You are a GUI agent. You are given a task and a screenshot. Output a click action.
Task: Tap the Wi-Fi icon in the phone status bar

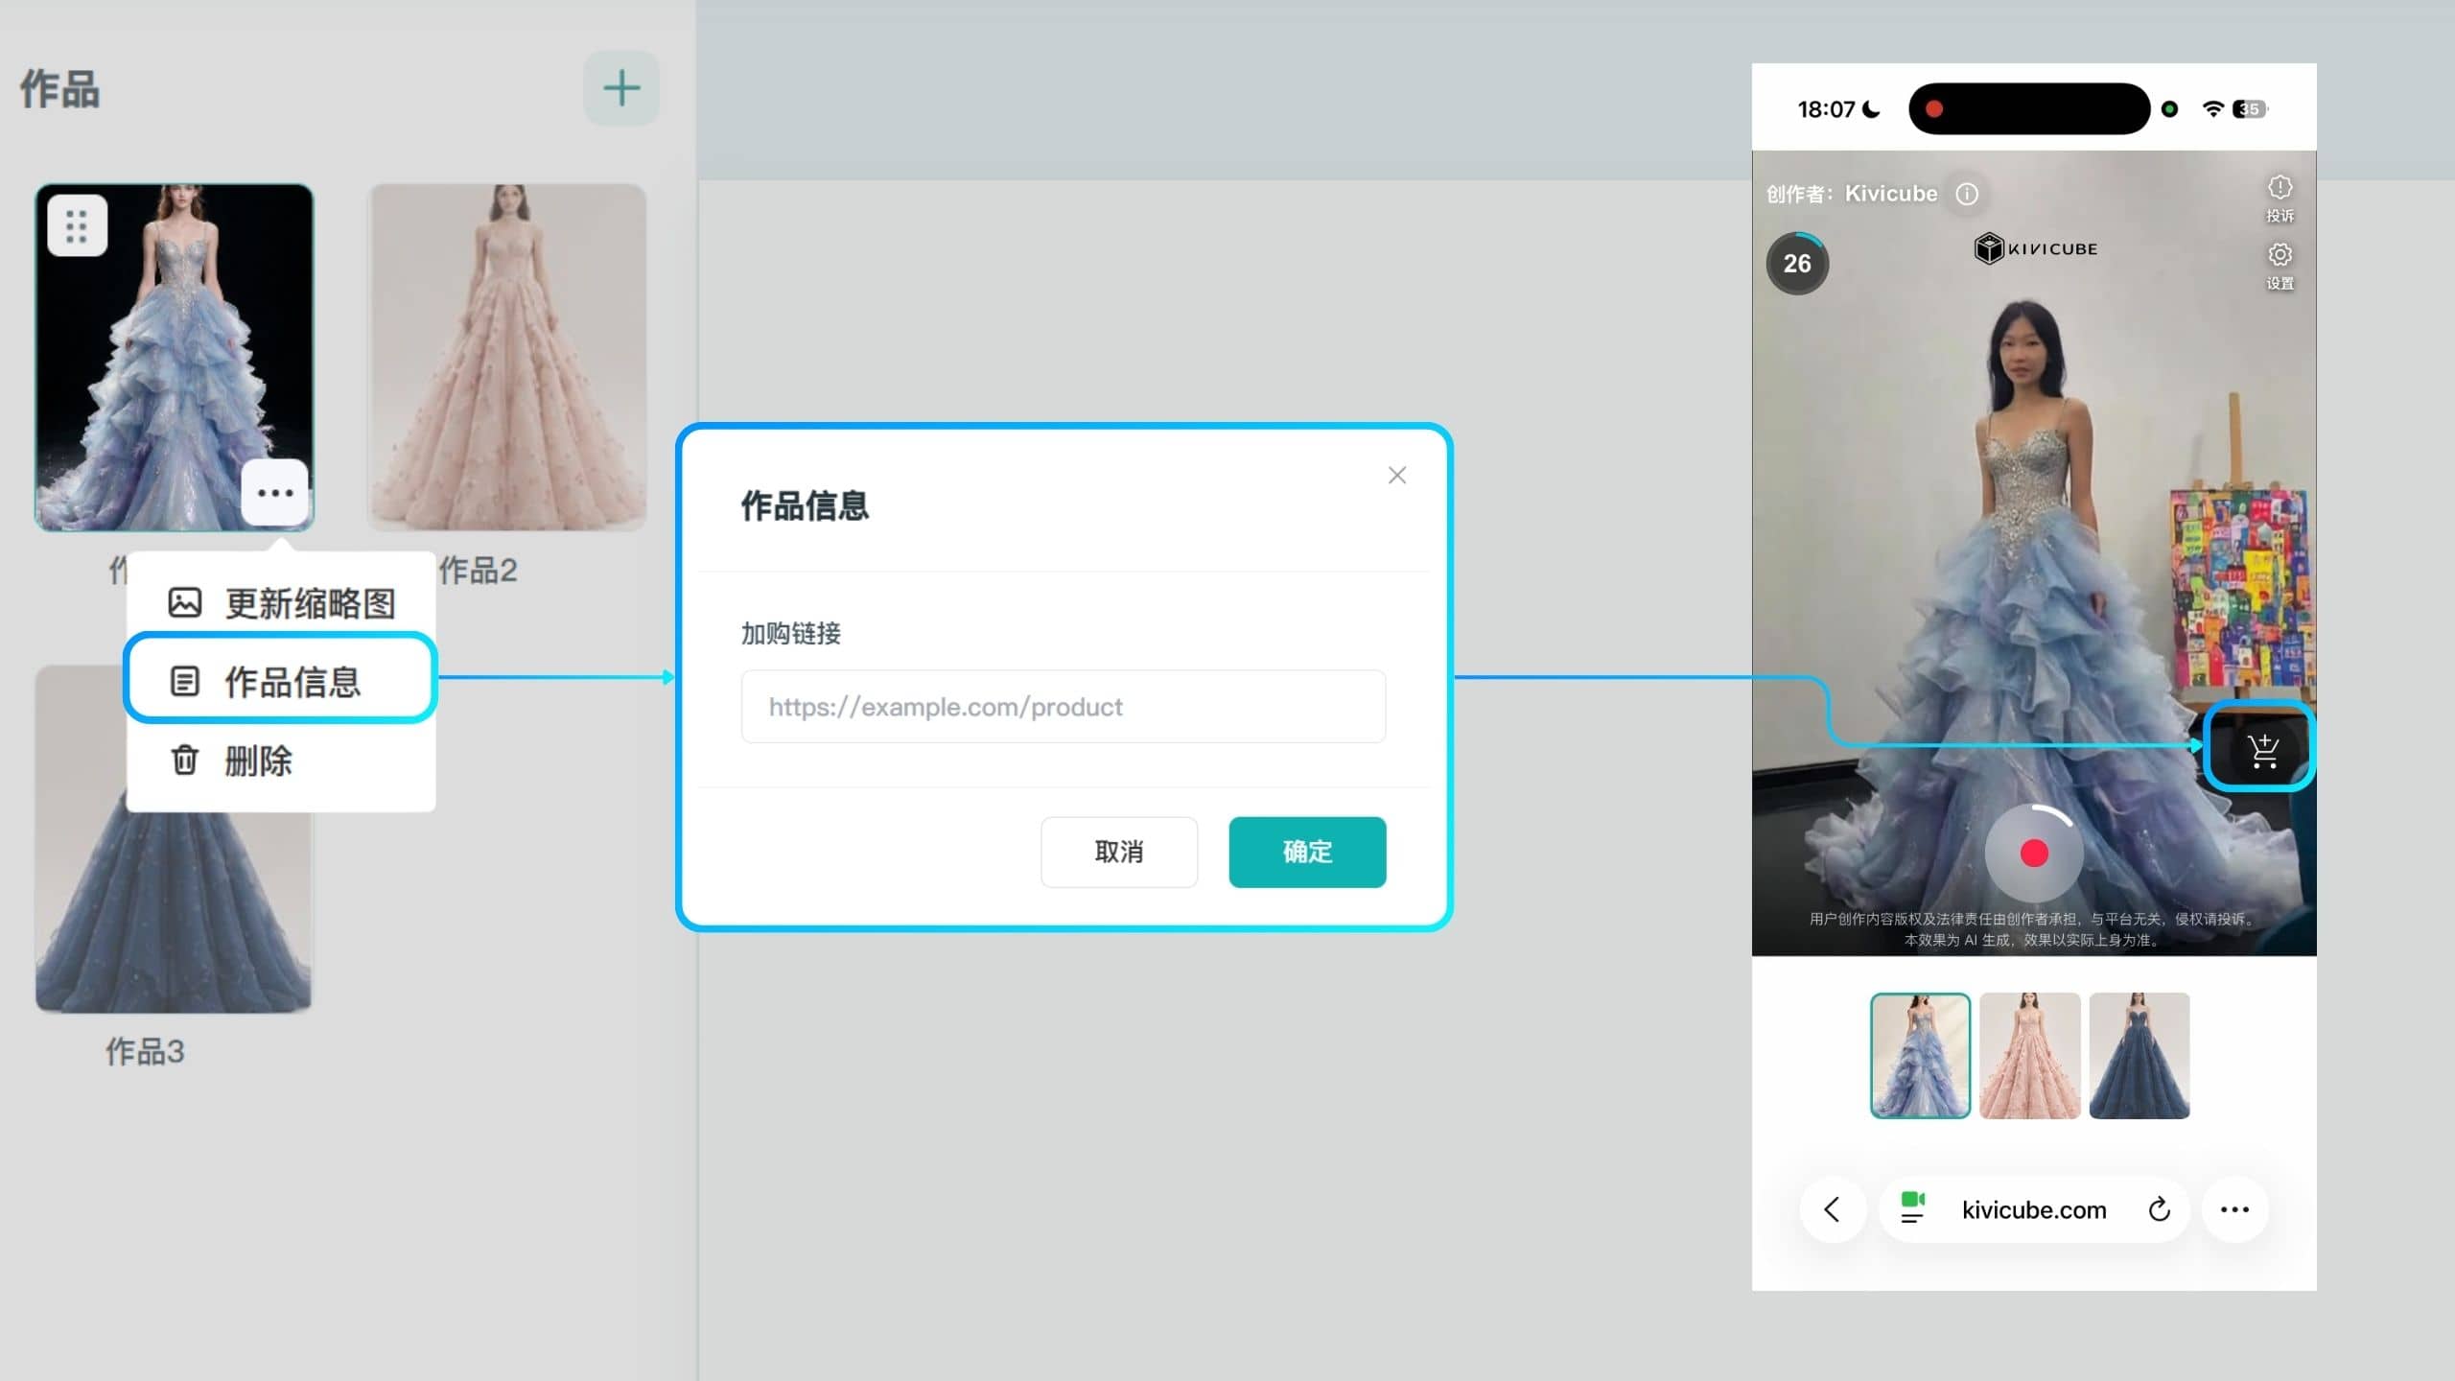click(x=2213, y=108)
